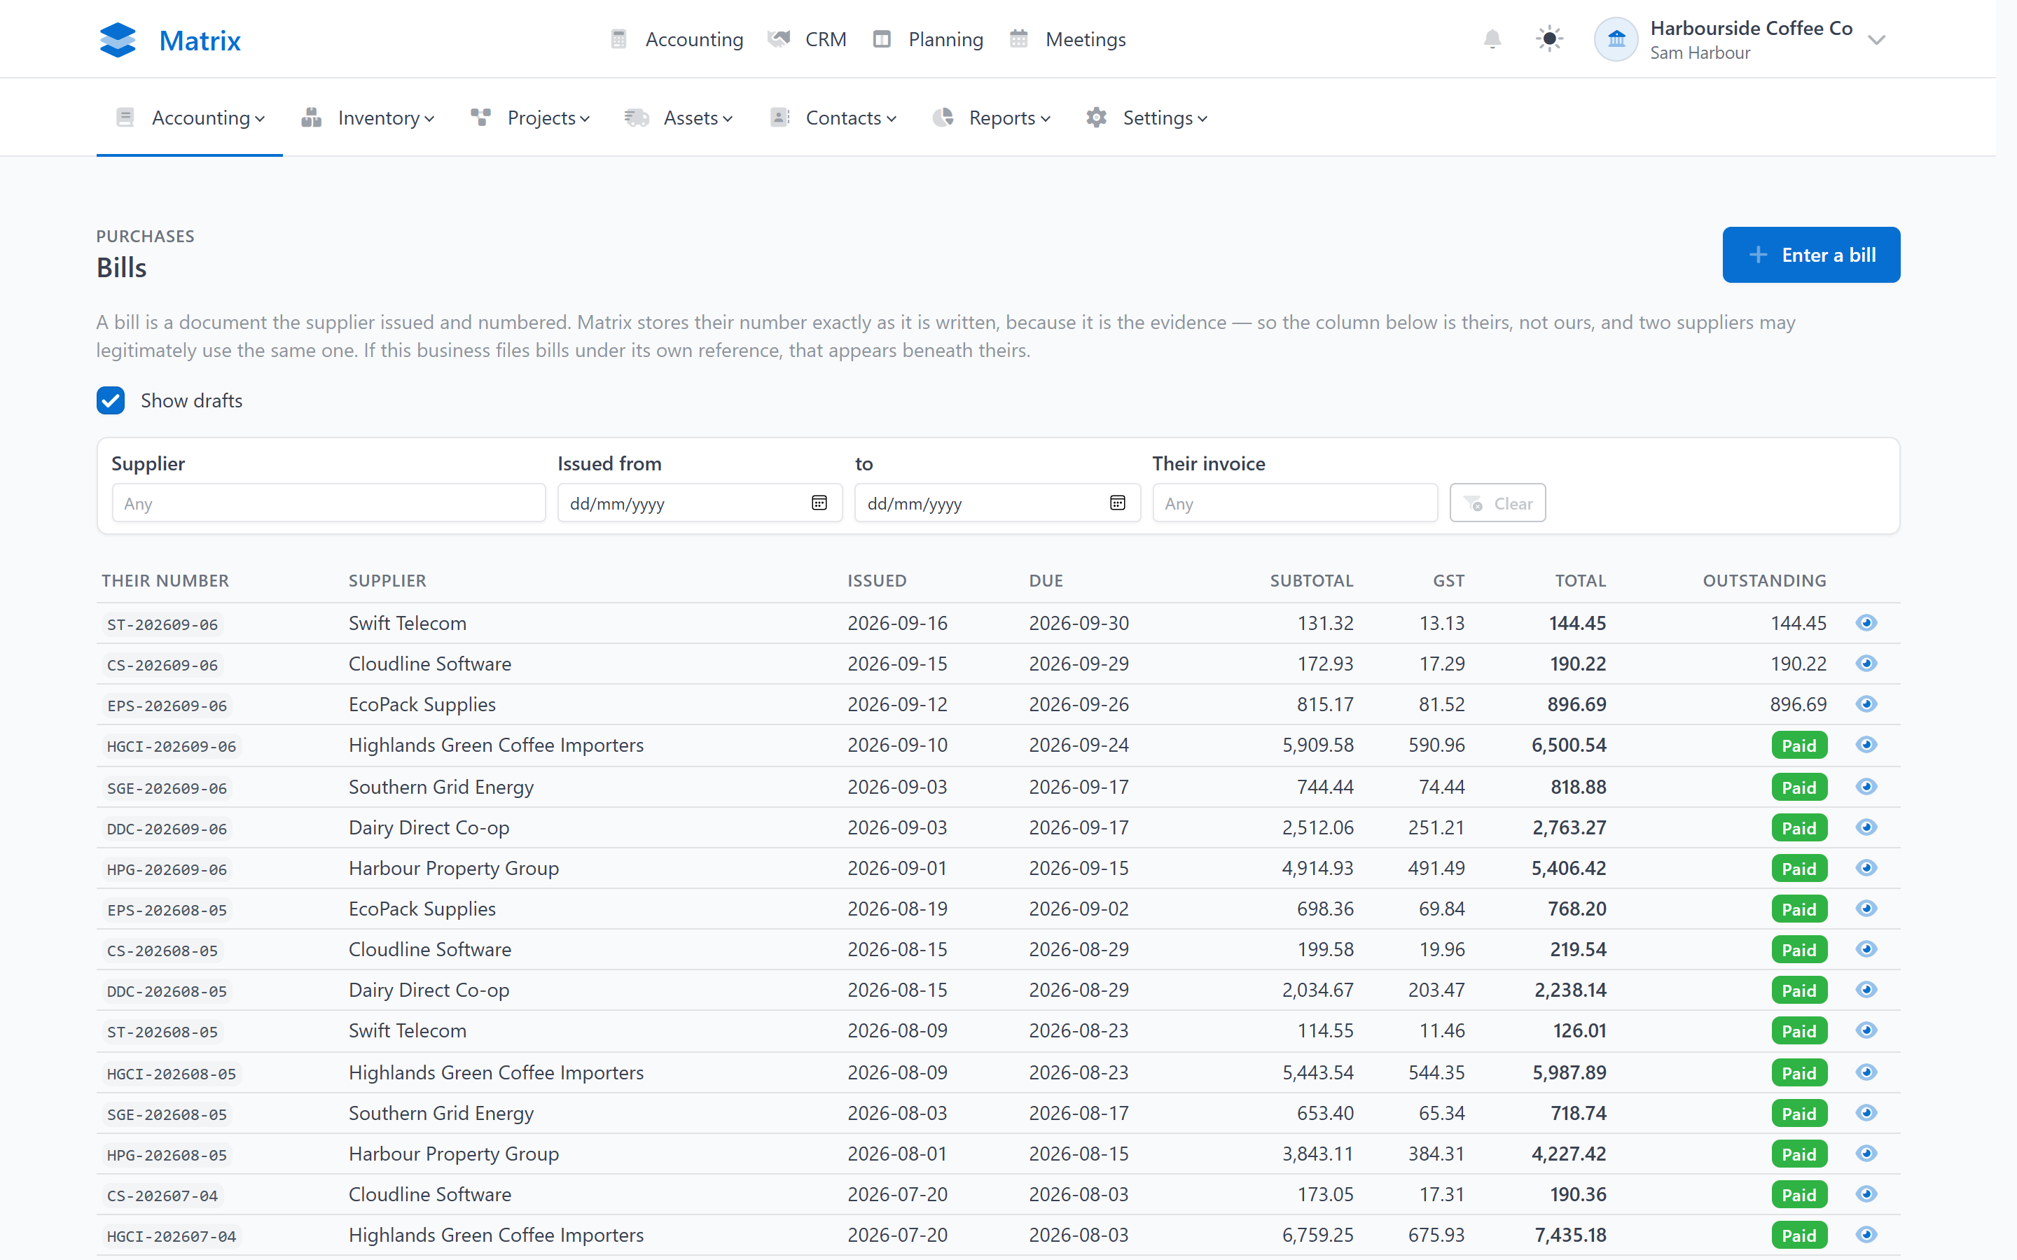Open the Issued from calendar picker icon
The height and width of the screenshot is (1260, 2017).
[x=819, y=503]
